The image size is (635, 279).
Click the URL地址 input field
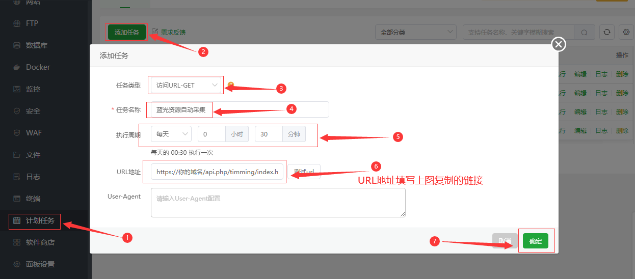217,172
